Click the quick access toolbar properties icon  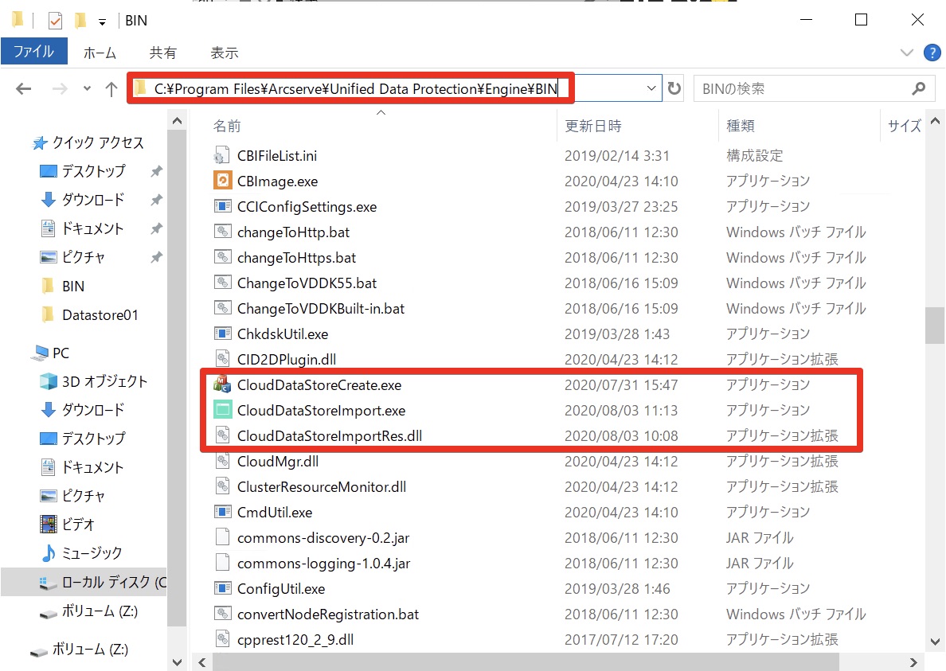click(55, 21)
